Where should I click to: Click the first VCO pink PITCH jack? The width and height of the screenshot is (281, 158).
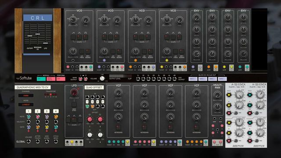coord(68,67)
